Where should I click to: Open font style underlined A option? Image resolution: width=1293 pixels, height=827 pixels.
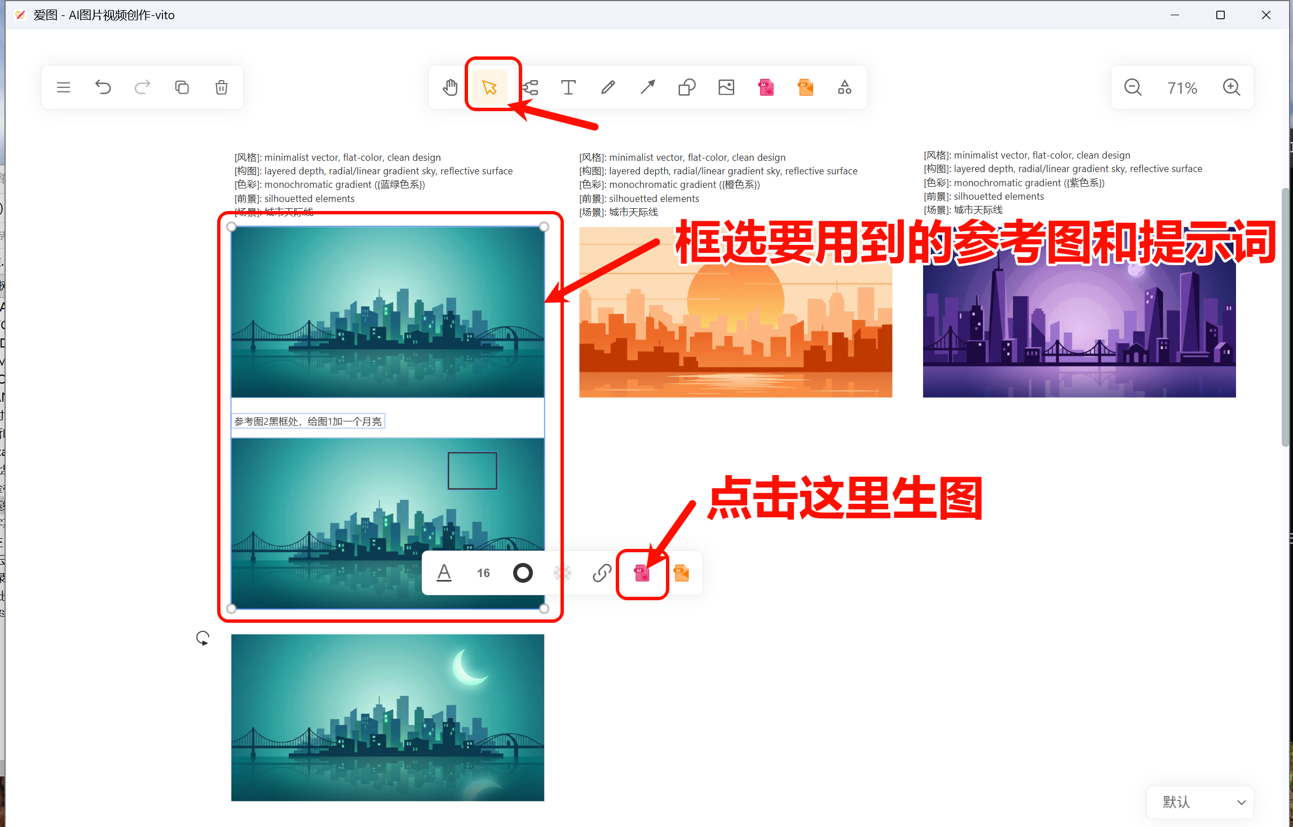click(x=444, y=573)
